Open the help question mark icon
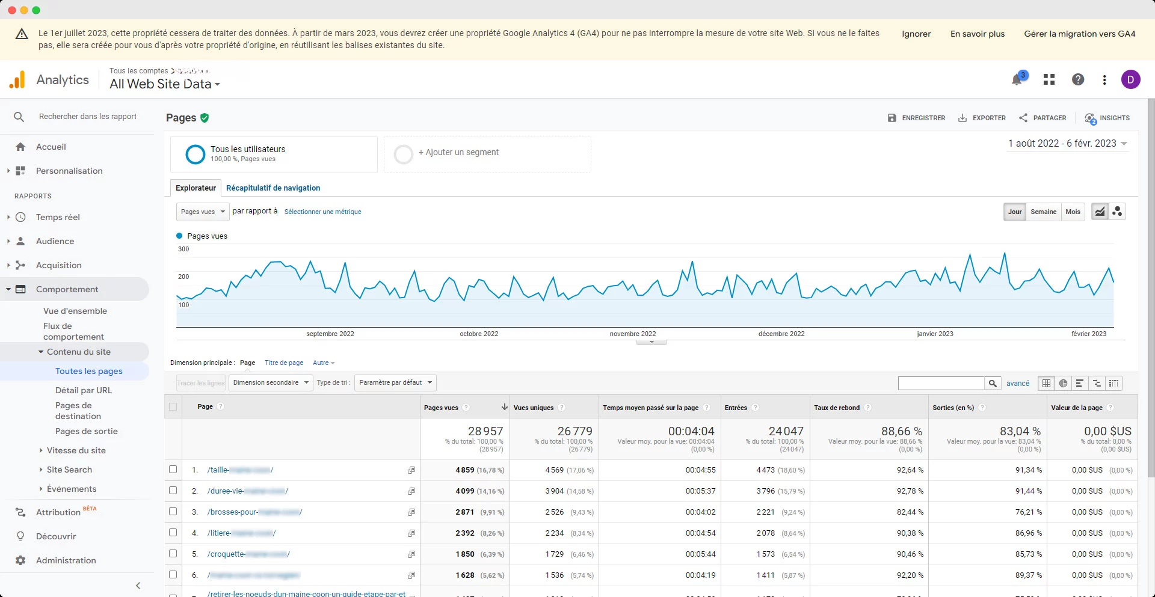 coord(1078,79)
